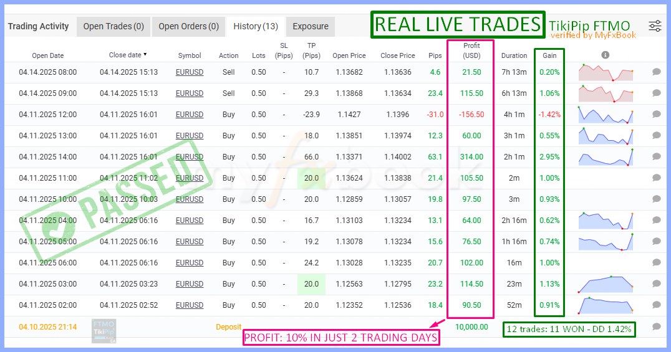Click the highlighted 20.0 TP in the 11:00 row
This screenshot has width=671, height=352.
[312, 178]
